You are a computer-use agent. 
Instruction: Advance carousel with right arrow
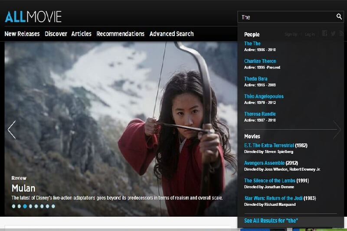click(x=337, y=130)
